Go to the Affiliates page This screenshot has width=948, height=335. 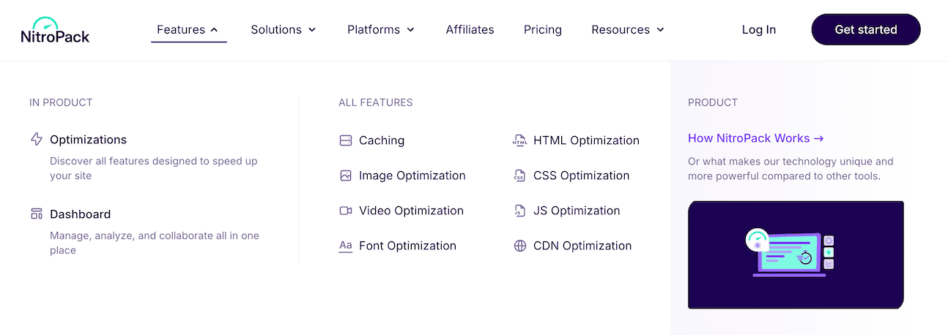coord(470,30)
